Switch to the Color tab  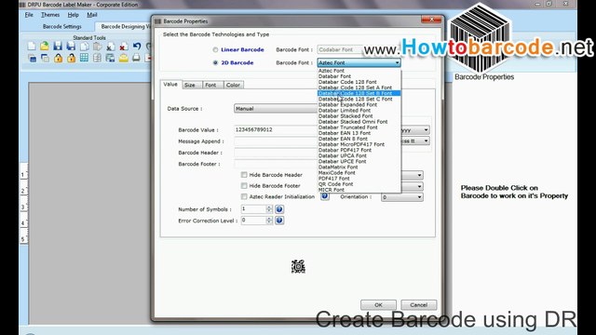click(x=233, y=85)
